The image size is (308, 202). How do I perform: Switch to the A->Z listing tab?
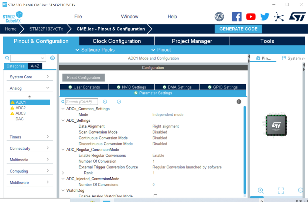point(35,66)
